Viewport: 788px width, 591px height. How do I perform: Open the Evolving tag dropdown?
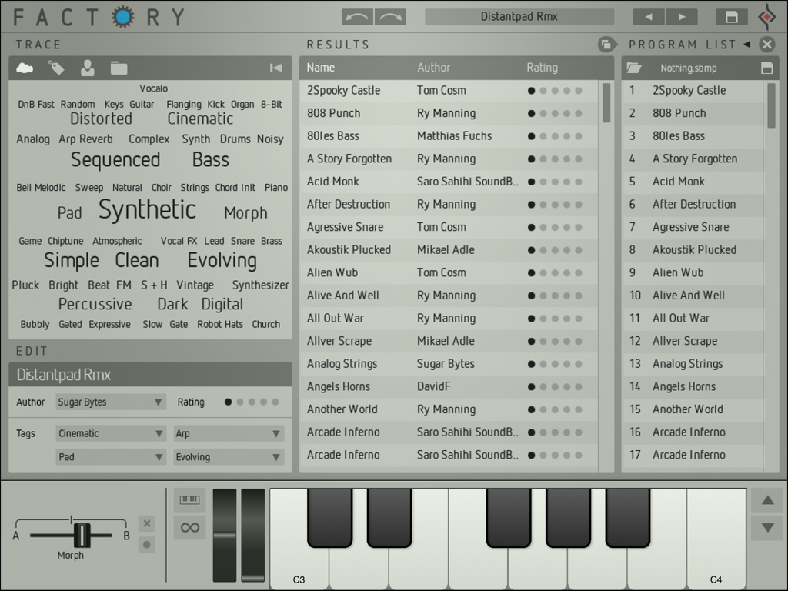[x=229, y=457]
